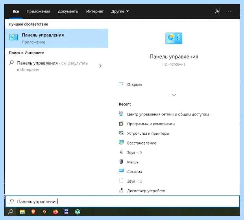This screenshot has width=244, height=220.
Task: Open the feedback icon in the search header
Action: (217, 11)
